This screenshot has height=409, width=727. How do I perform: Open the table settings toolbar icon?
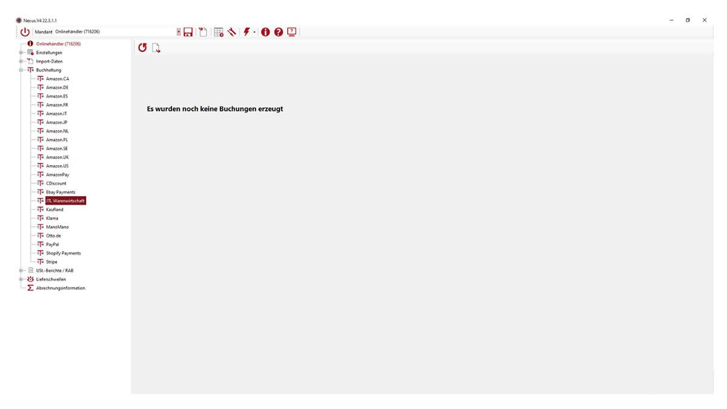pyautogui.click(x=219, y=32)
